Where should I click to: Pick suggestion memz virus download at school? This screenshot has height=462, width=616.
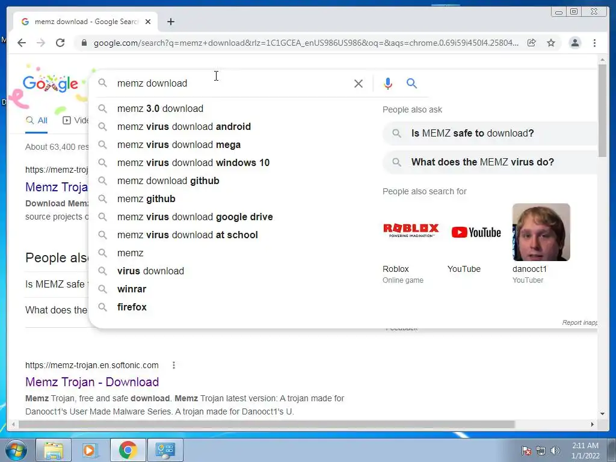188,235
